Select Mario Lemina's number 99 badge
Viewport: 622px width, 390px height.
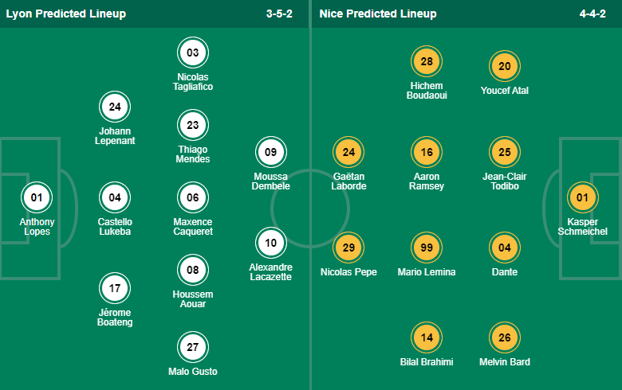pos(427,248)
